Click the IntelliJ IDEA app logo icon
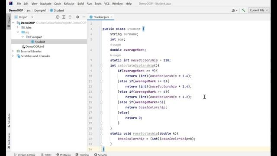 (11, 3)
